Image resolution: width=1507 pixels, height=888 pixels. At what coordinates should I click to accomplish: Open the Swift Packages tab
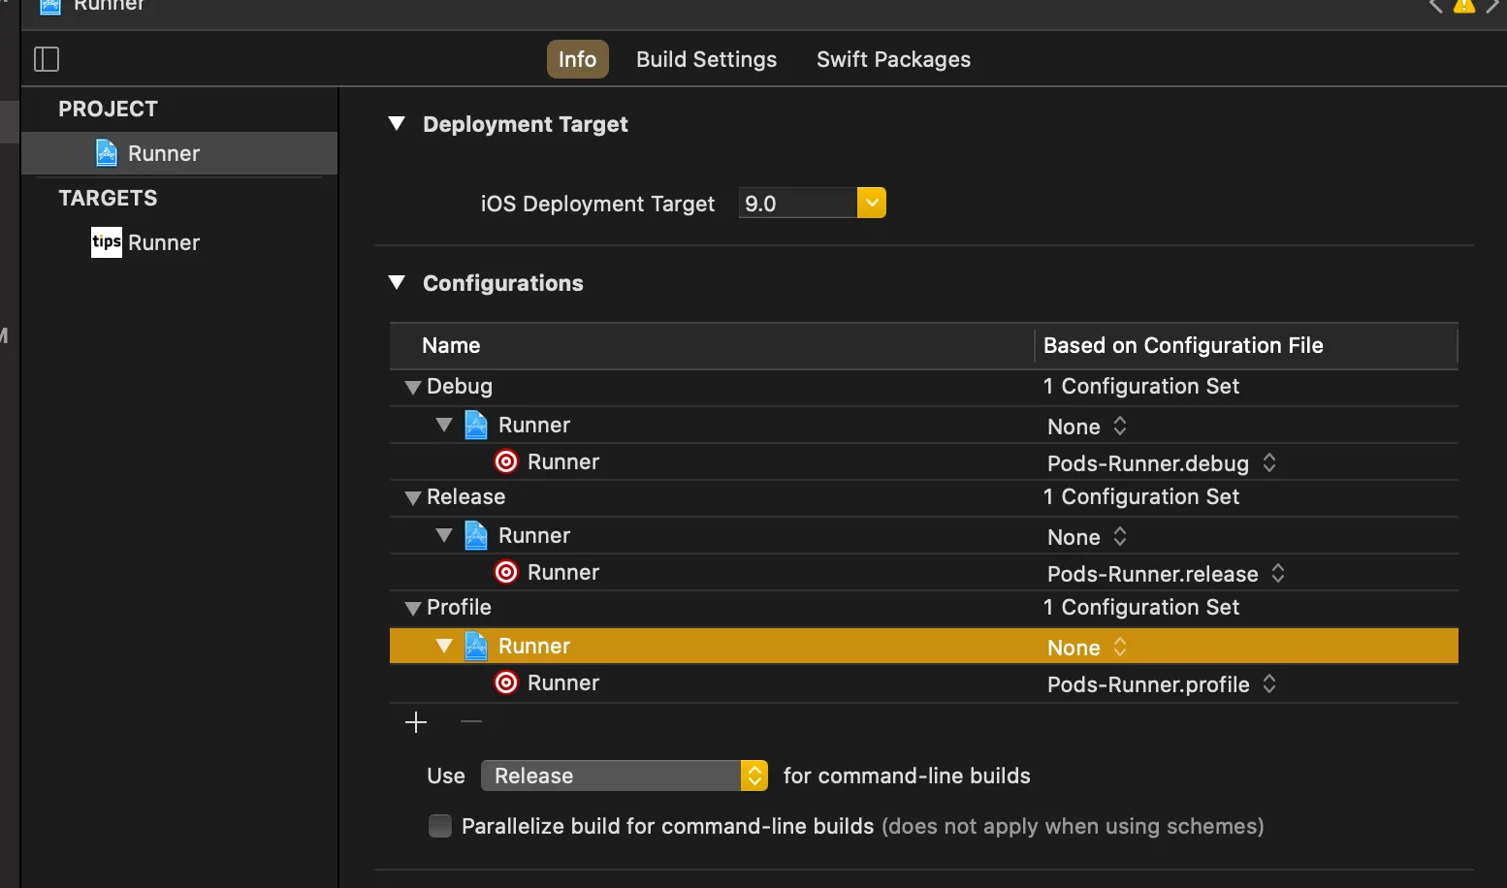pyautogui.click(x=893, y=59)
